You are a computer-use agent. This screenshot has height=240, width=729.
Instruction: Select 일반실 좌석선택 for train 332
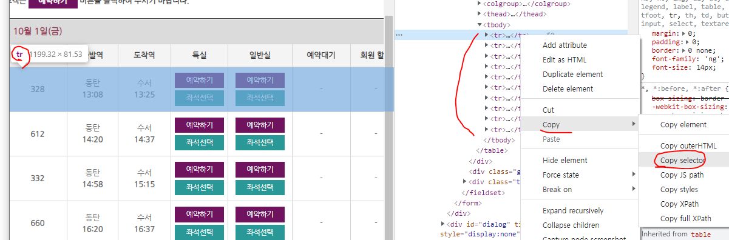pos(260,187)
